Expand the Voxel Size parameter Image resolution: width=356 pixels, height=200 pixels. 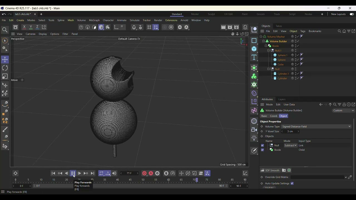click(x=266, y=131)
